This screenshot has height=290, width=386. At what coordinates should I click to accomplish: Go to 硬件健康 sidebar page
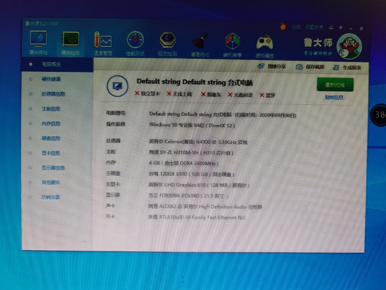click(51, 79)
